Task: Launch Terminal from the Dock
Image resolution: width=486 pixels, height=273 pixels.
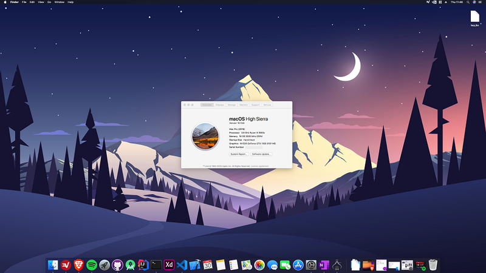Action: click(156, 265)
